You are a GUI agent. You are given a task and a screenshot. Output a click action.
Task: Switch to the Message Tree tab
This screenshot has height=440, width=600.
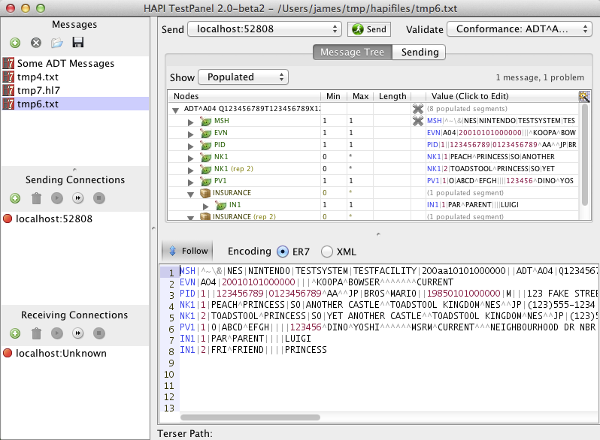tap(352, 53)
